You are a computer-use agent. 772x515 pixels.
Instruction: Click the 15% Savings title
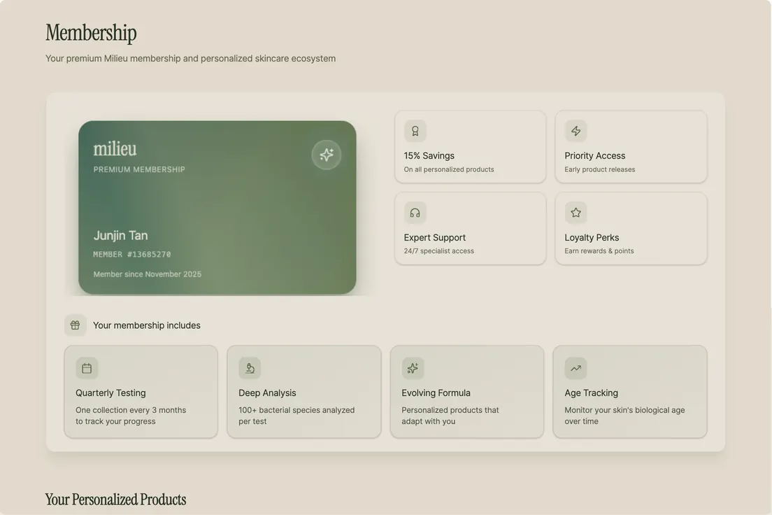(429, 156)
